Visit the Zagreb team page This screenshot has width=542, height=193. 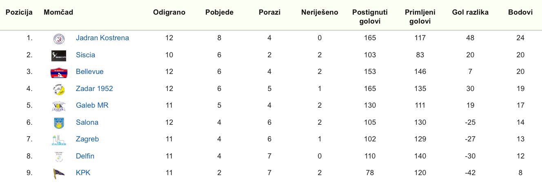point(87,139)
